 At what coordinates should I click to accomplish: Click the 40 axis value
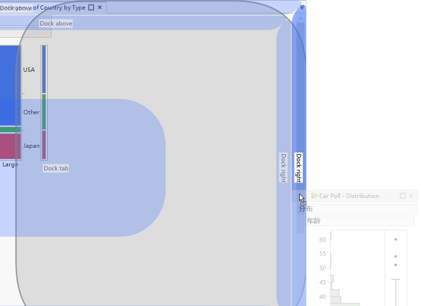(323, 296)
